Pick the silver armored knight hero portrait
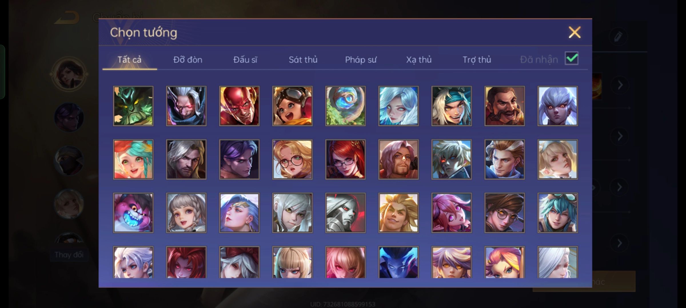The image size is (686, 308). click(345, 213)
